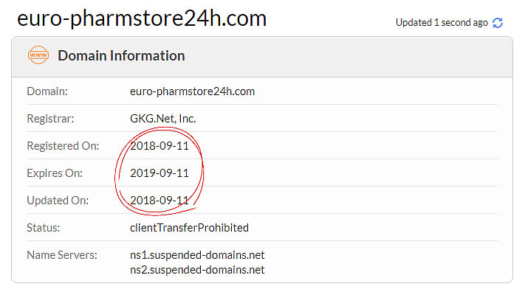Click ns1.suspended-domains.net name server
525x292 pixels.
click(197, 255)
